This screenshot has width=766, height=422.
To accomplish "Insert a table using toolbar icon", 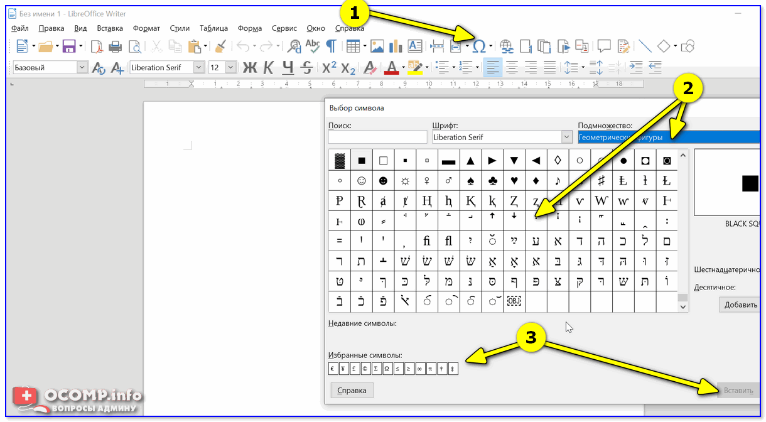I will point(353,46).
